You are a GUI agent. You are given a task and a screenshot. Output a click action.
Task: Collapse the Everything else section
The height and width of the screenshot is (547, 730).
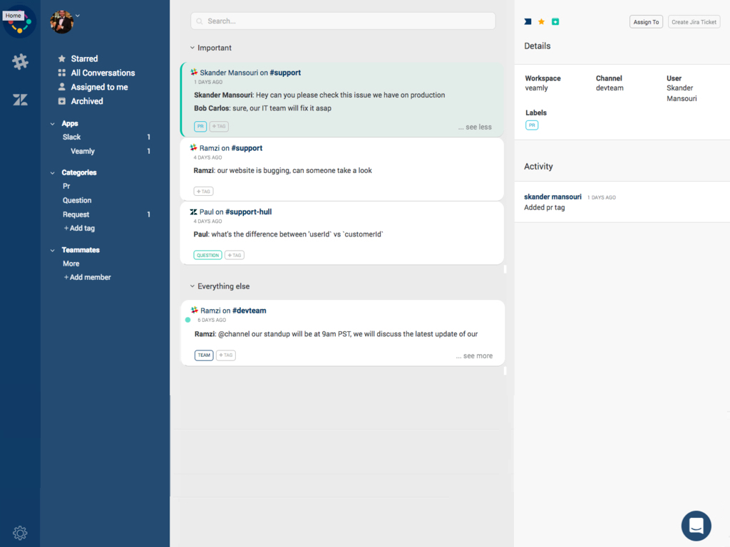pos(192,286)
